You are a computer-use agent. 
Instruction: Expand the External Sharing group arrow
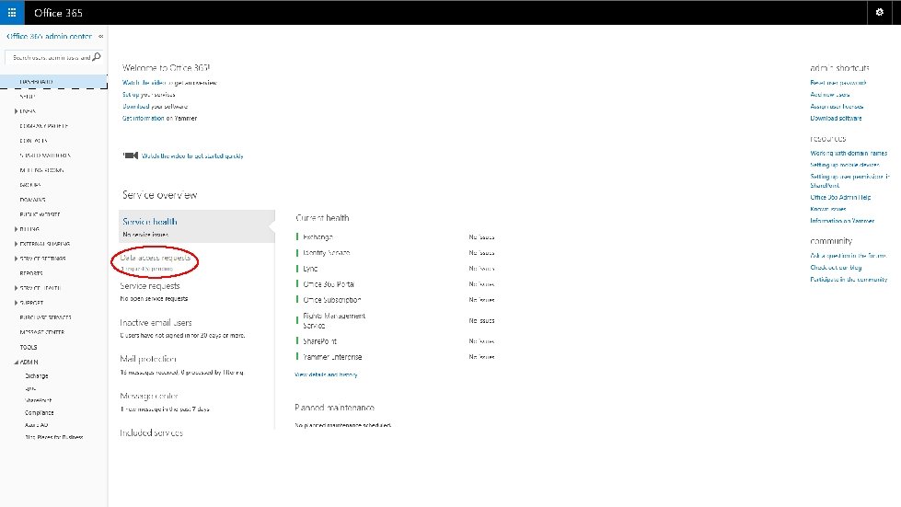(x=16, y=244)
